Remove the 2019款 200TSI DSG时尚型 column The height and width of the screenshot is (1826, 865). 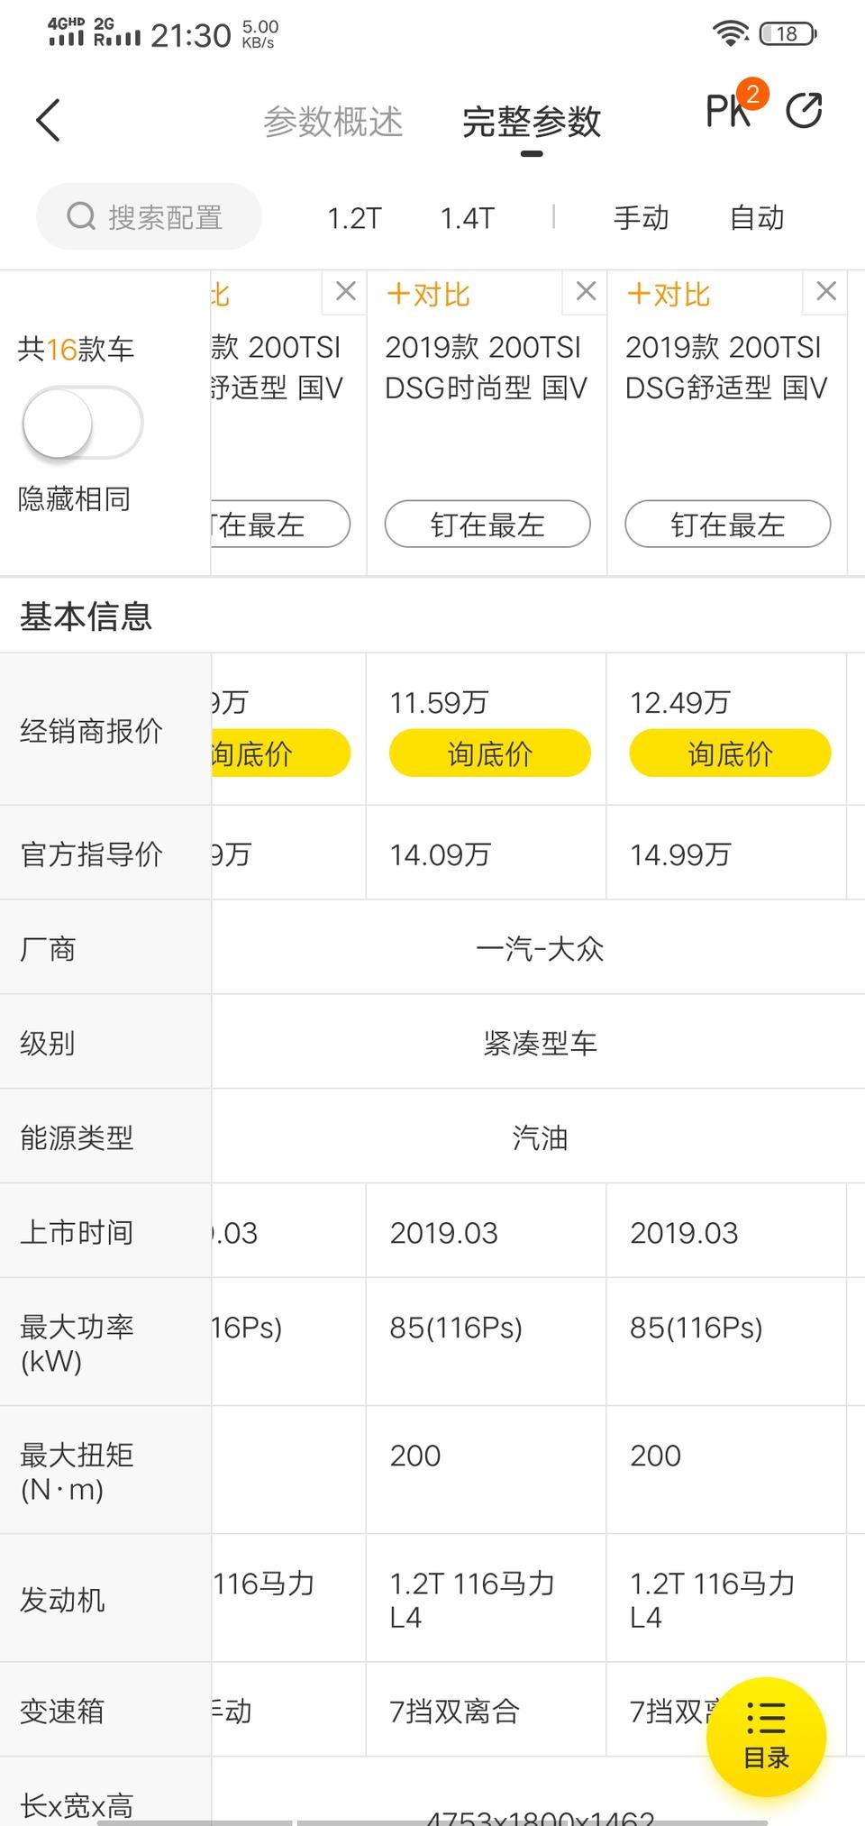coord(586,291)
